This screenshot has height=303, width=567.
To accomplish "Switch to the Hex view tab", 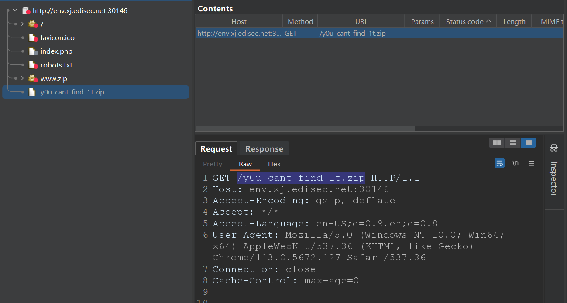I will tap(274, 164).
